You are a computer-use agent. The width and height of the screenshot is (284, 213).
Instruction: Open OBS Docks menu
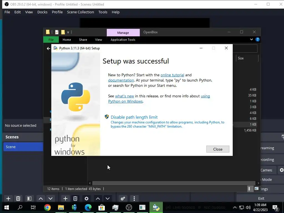click(42, 12)
